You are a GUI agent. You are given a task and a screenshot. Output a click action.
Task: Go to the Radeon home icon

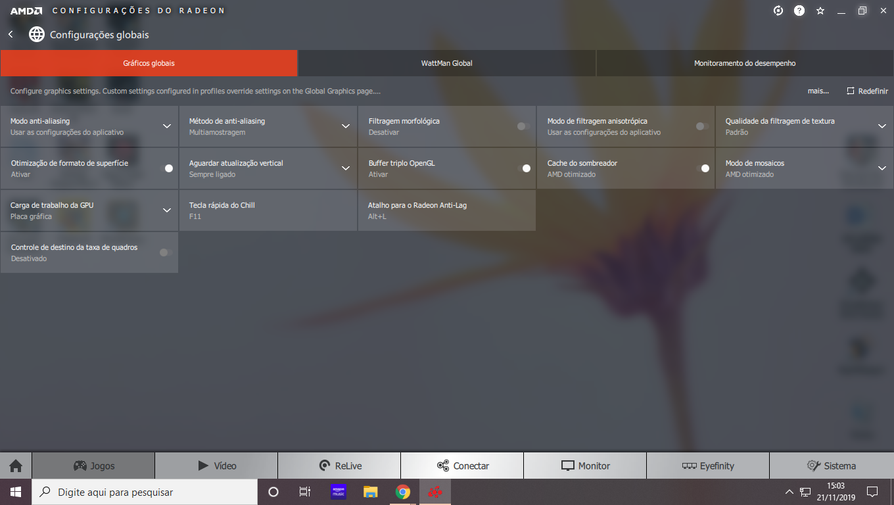[x=16, y=466]
